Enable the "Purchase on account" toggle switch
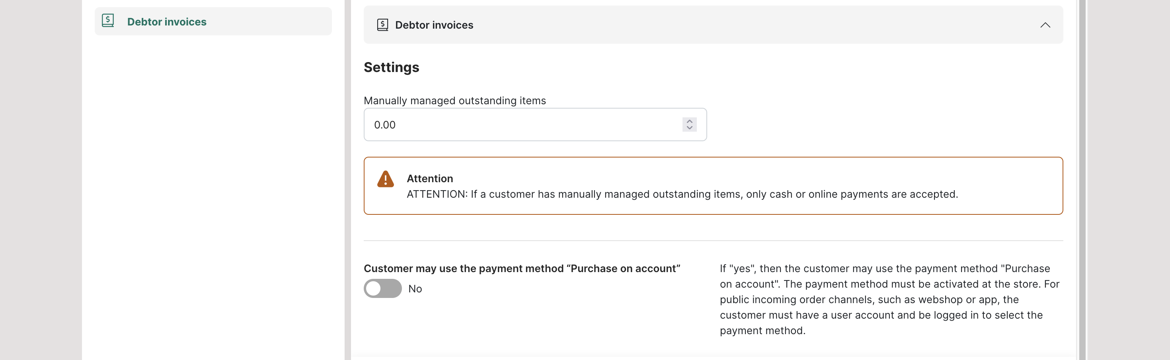Screen dimensions: 1170x360 pyautogui.click(x=382, y=289)
